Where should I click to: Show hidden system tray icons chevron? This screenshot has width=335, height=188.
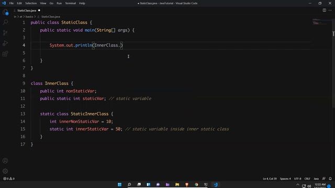pos(298,185)
